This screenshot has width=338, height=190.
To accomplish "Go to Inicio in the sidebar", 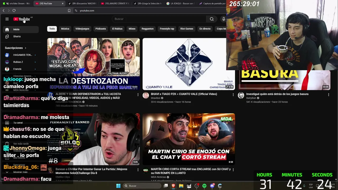I will (21, 29).
